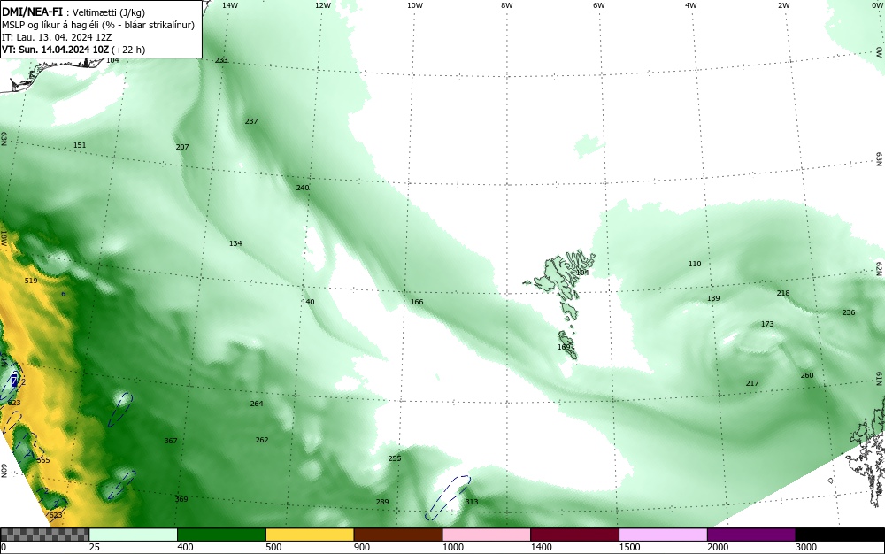The width and height of the screenshot is (885, 554).
Task: Click the map value '367'
Action: (171, 441)
